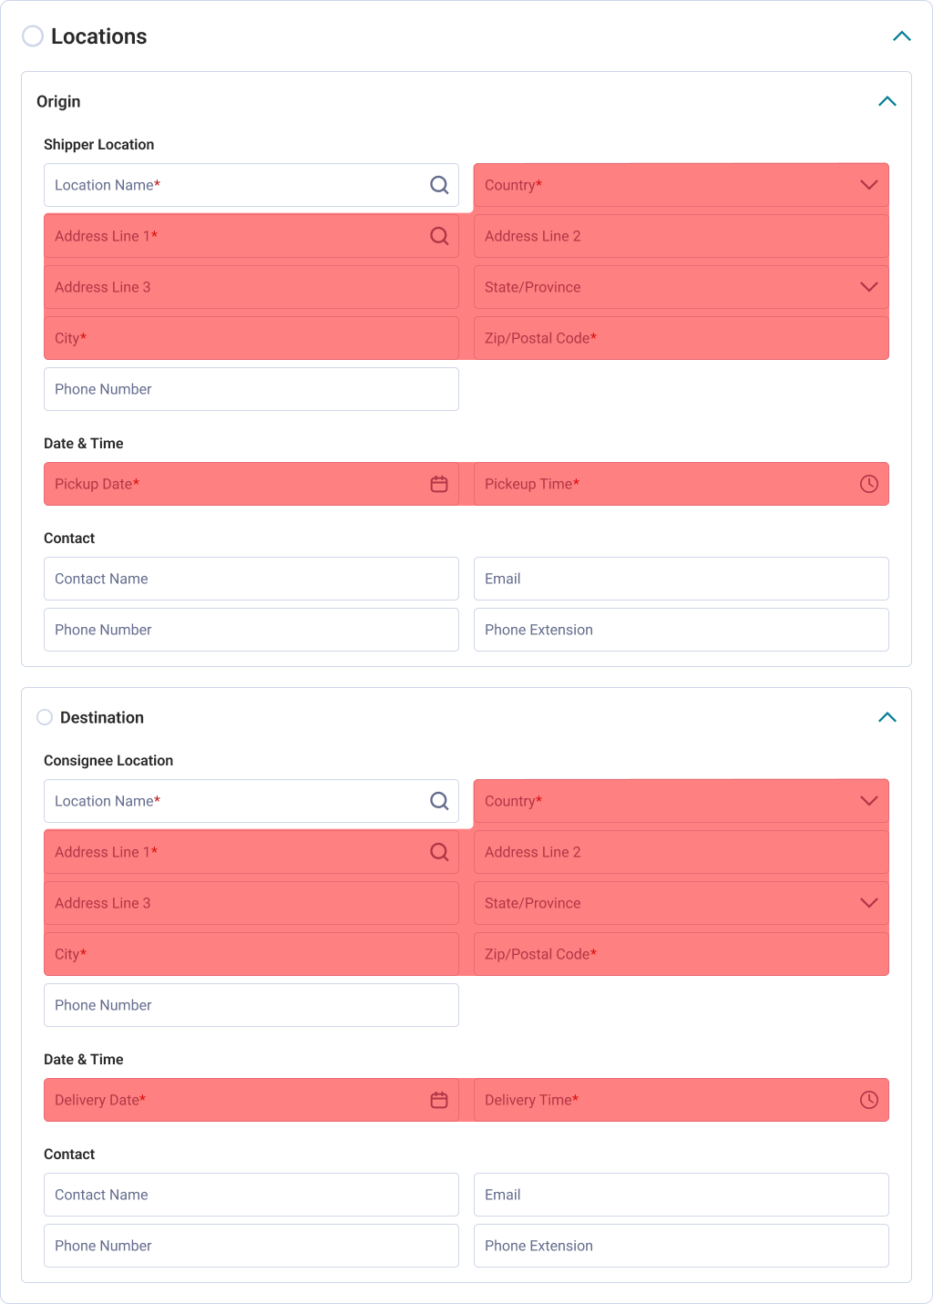This screenshot has width=933, height=1304.
Task: Collapse the Locations section chevron
Action: pos(902,36)
